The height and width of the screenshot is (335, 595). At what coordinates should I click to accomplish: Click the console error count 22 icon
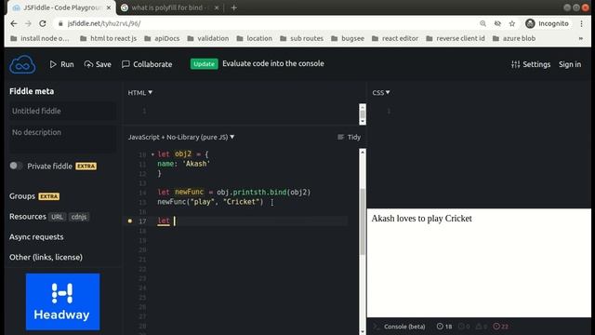501,327
